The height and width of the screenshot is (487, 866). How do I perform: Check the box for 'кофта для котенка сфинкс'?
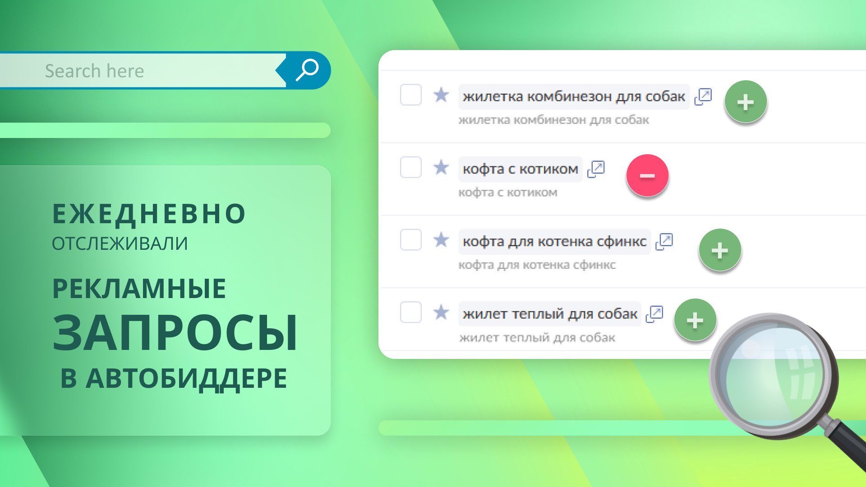[x=410, y=240]
